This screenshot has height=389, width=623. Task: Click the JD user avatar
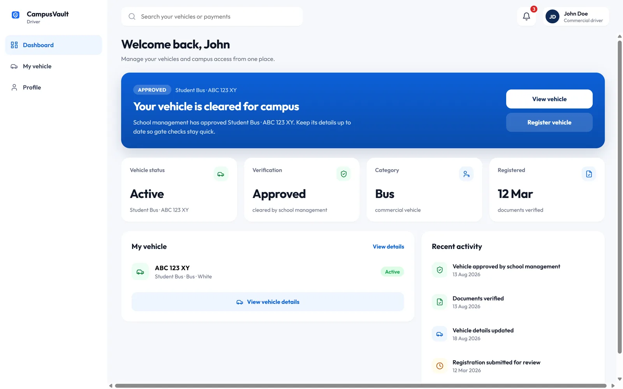(552, 16)
